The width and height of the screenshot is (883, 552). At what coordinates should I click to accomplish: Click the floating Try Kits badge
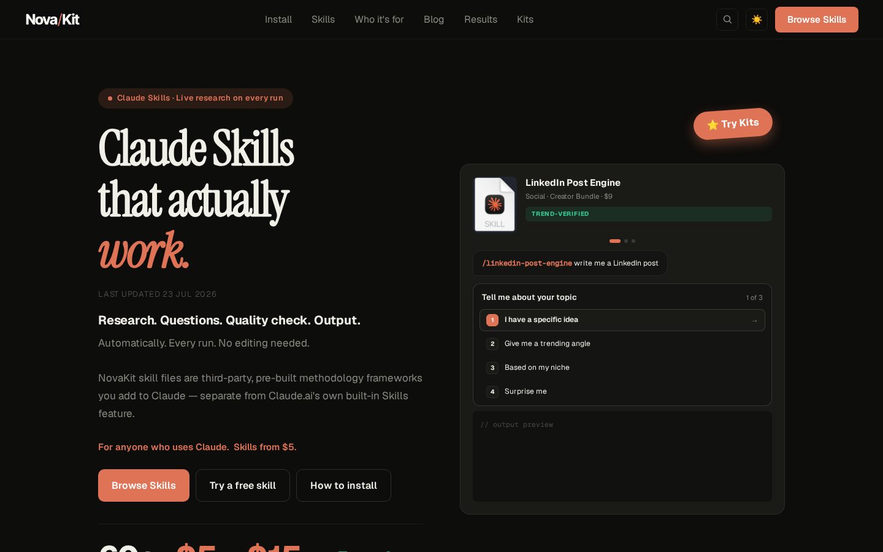733,124
